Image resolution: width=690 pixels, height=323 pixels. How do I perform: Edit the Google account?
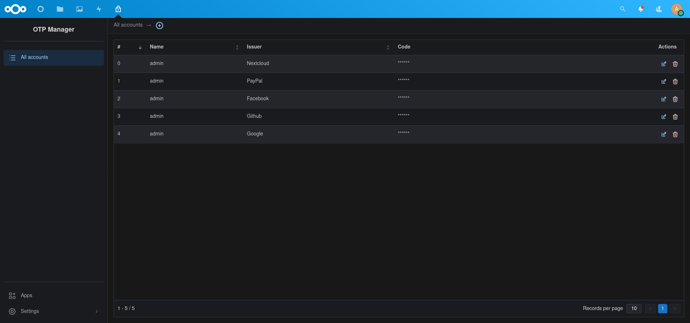(x=664, y=134)
